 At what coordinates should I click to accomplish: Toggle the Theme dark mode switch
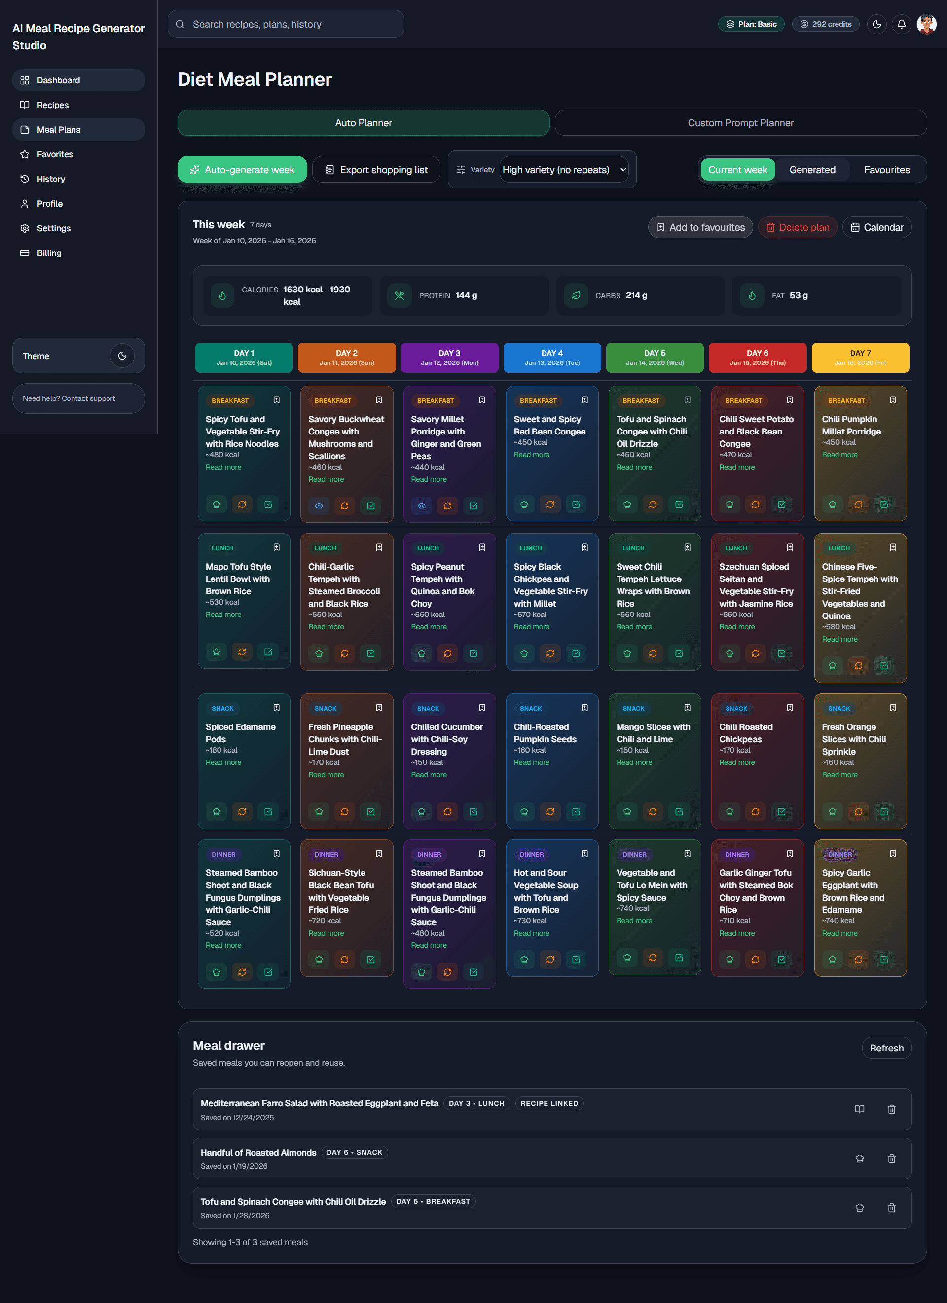click(x=122, y=356)
